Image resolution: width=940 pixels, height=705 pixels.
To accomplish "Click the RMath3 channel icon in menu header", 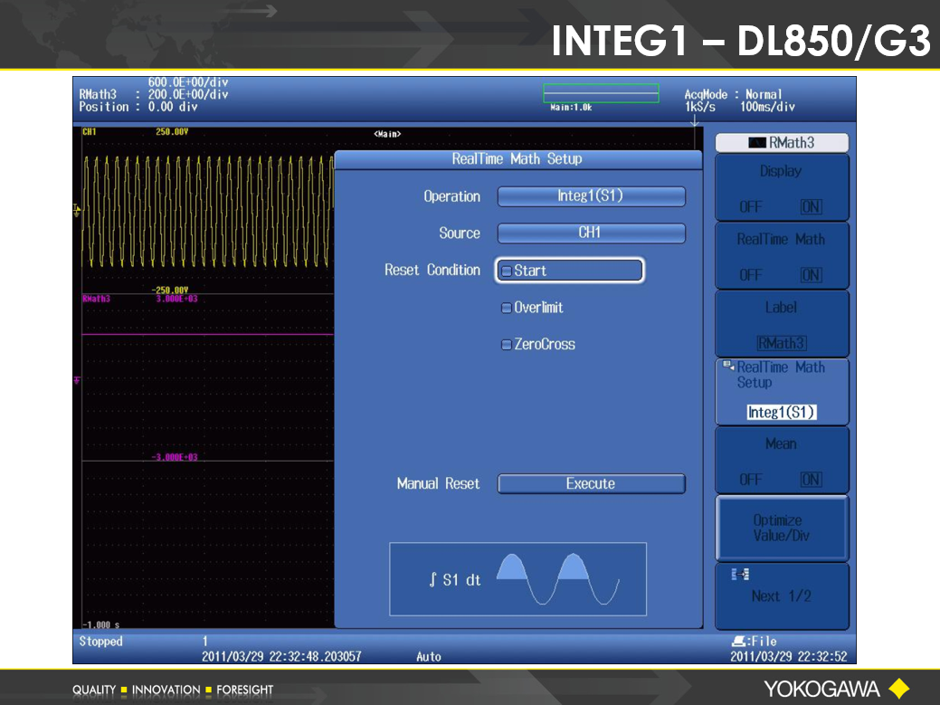I will tap(757, 143).
